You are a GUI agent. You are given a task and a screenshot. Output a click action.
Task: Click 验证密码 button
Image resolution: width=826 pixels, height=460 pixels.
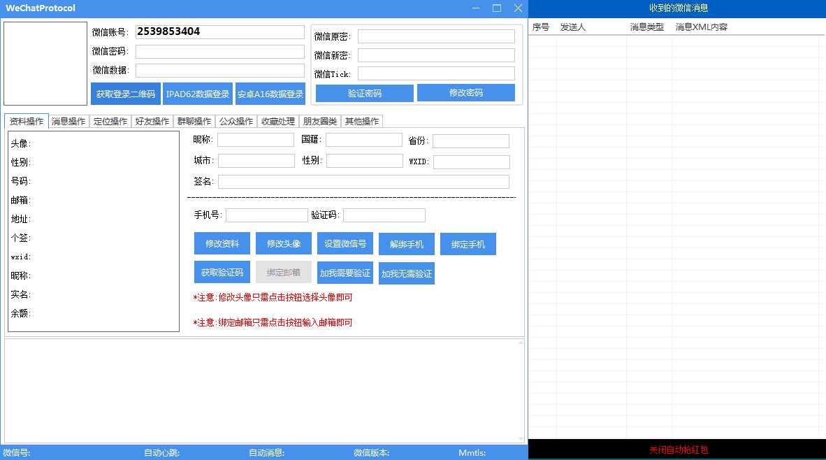pos(365,93)
